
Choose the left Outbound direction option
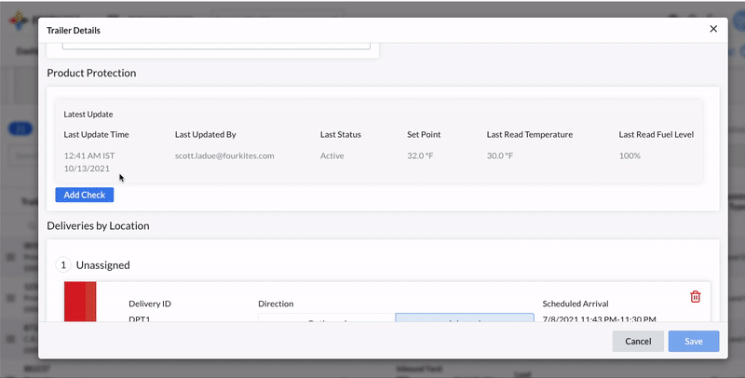(326, 317)
